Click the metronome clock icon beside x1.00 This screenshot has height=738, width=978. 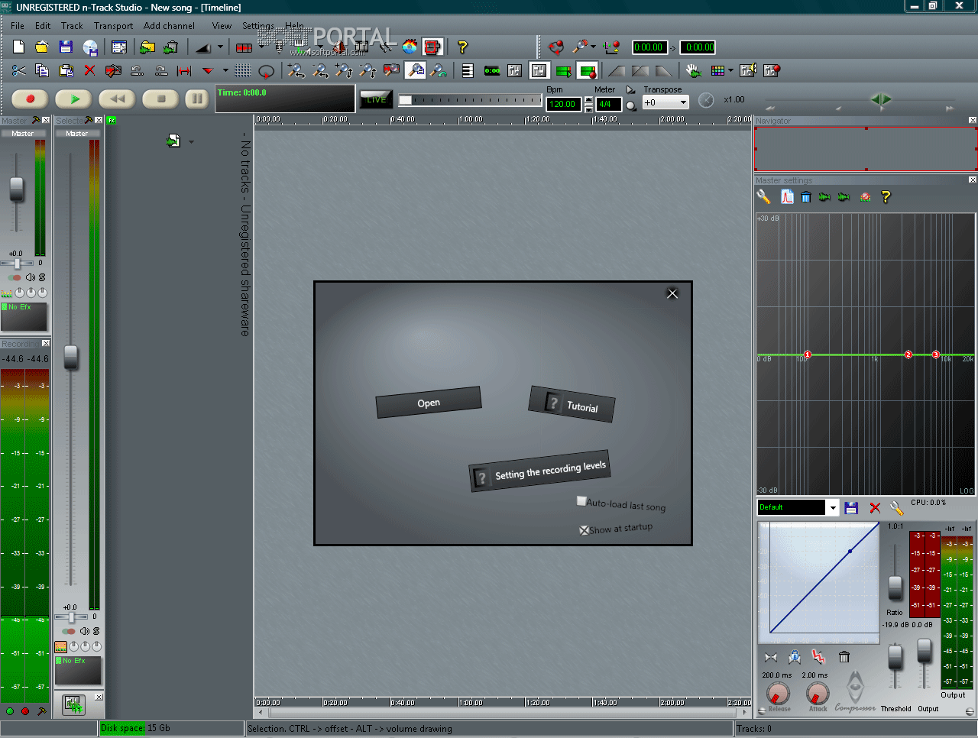tap(707, 100)
